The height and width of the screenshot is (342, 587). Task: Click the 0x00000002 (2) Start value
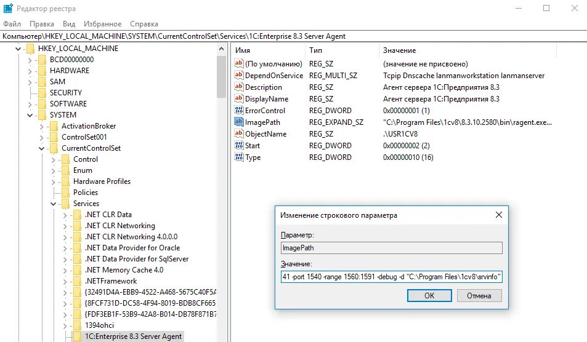[x=406, y=145]
